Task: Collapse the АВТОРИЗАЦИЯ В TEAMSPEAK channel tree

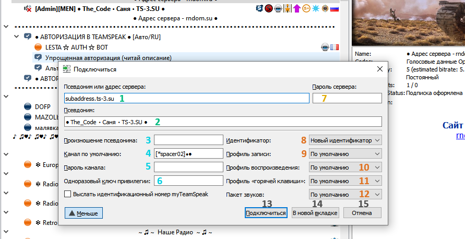Action: point(18,37)
